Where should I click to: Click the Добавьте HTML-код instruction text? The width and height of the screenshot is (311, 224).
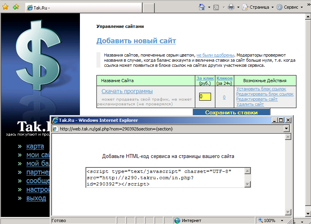point(168,156)
